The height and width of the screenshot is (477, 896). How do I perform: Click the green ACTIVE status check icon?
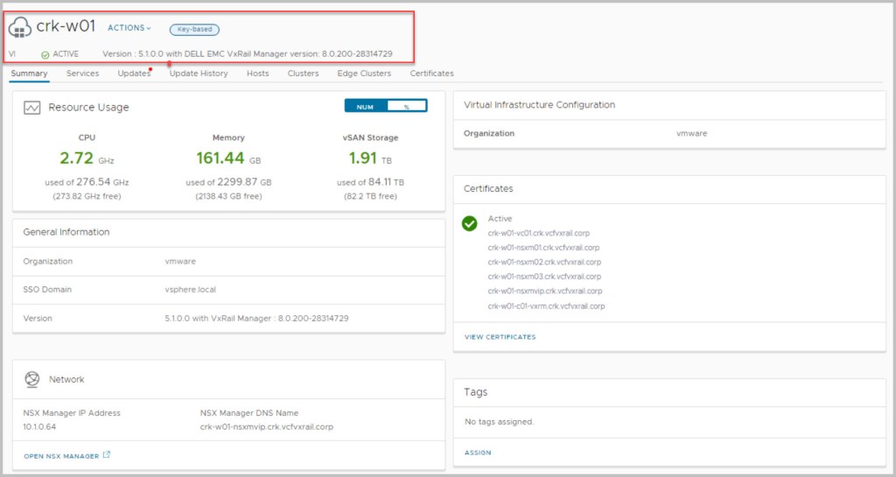[45, 54]
